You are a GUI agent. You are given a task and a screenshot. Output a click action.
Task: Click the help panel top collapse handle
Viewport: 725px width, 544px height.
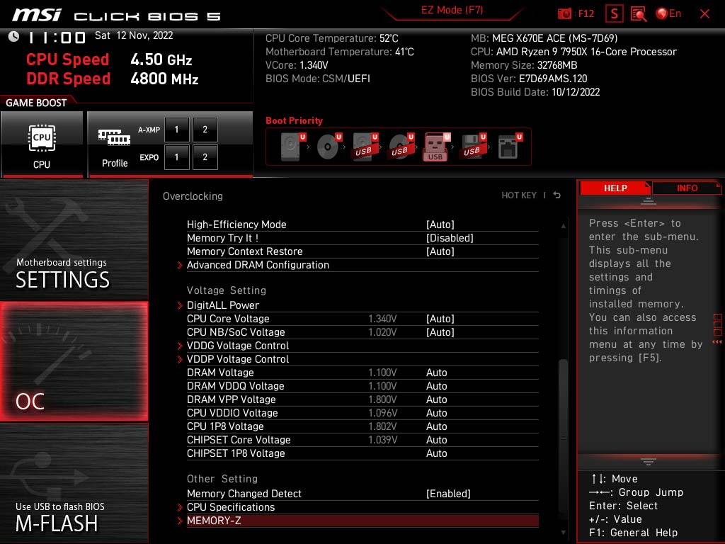pyautogui.click(x=649, y=201)
